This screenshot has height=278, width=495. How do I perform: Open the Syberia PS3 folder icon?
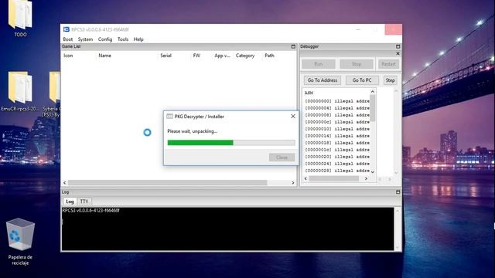click(54, 87)
